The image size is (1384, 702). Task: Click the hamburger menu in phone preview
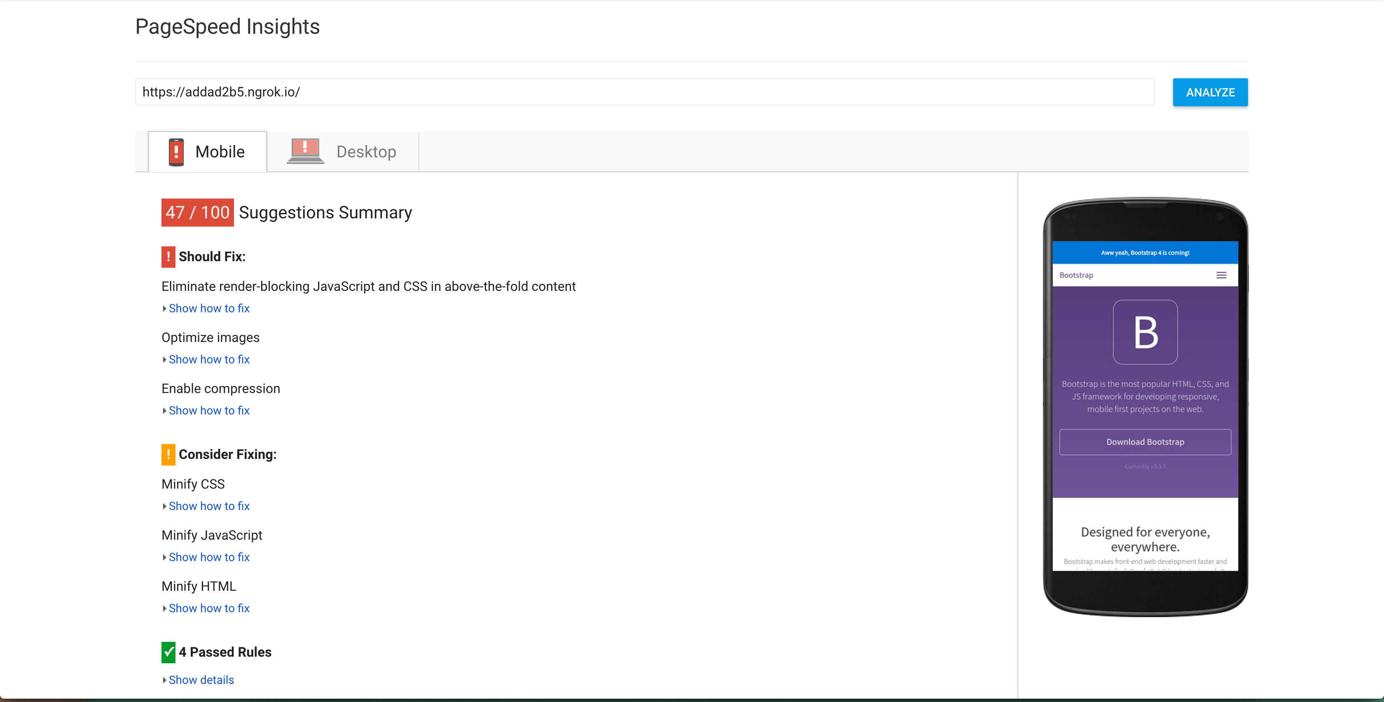[1221, 275]
